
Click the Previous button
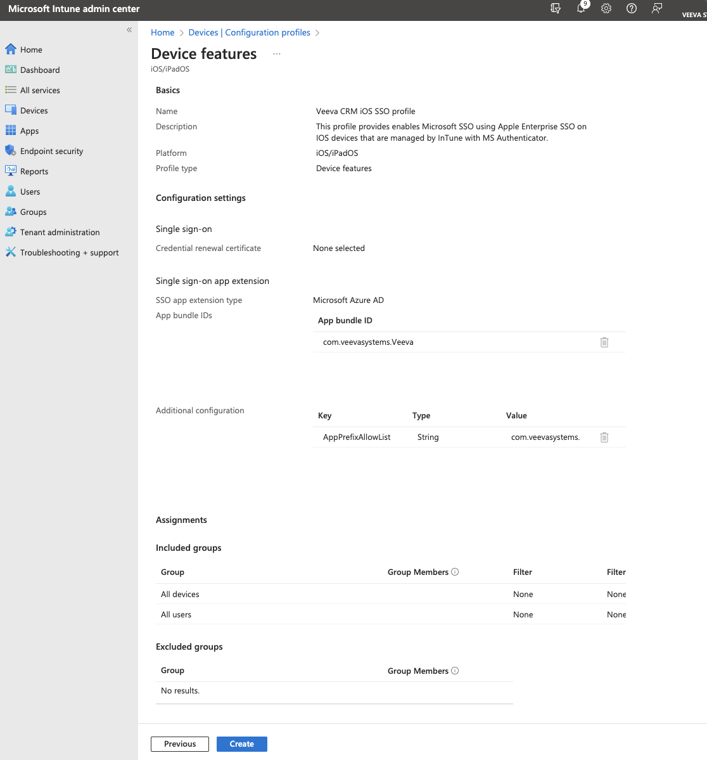point(180,744)
